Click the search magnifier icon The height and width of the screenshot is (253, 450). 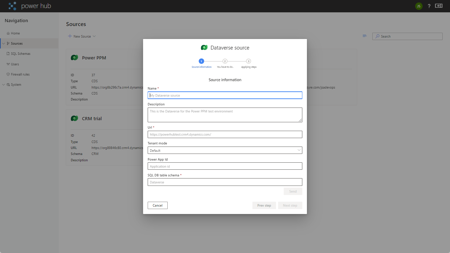(x=378, y=36)
